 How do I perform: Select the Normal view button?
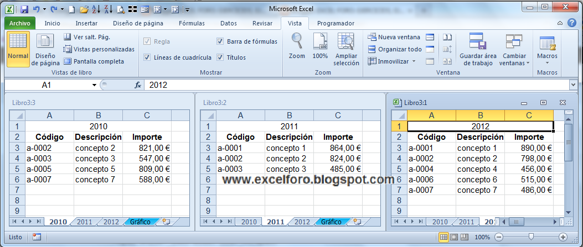tap(18, 49)
